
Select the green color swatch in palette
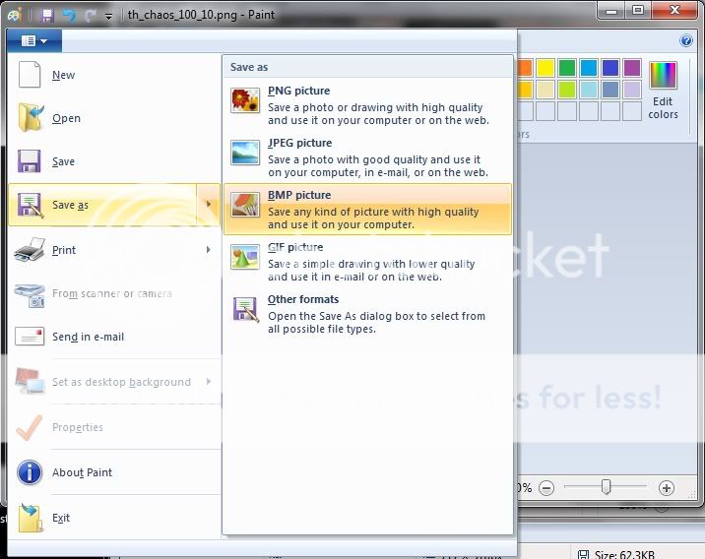click(x=567, y=68)
